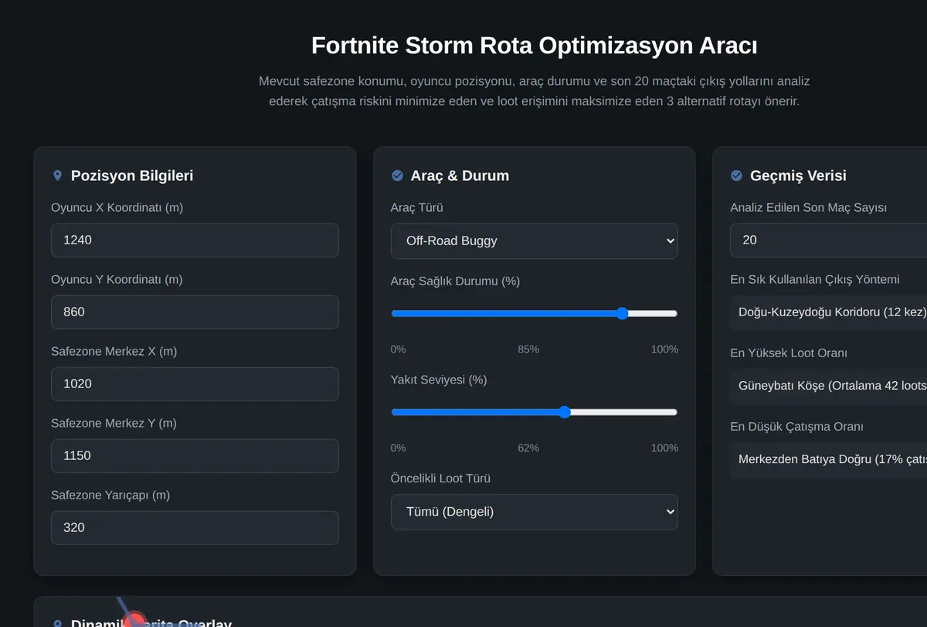Click the location pin icon beside Pozisyon Bilgileri
927x627 pixels.
57,176
